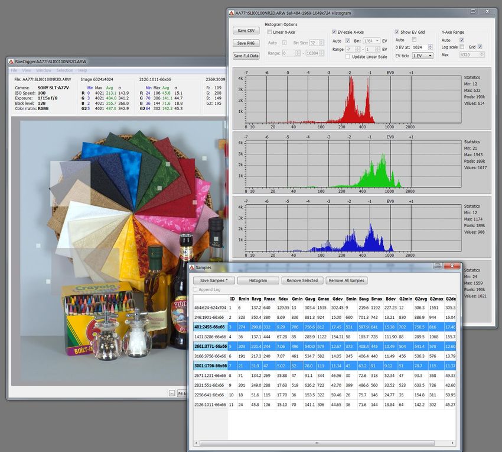Click RawDigger logo in main window title bar
The height and width of the screenshot is (452, 502).
[x=11, y=62]
